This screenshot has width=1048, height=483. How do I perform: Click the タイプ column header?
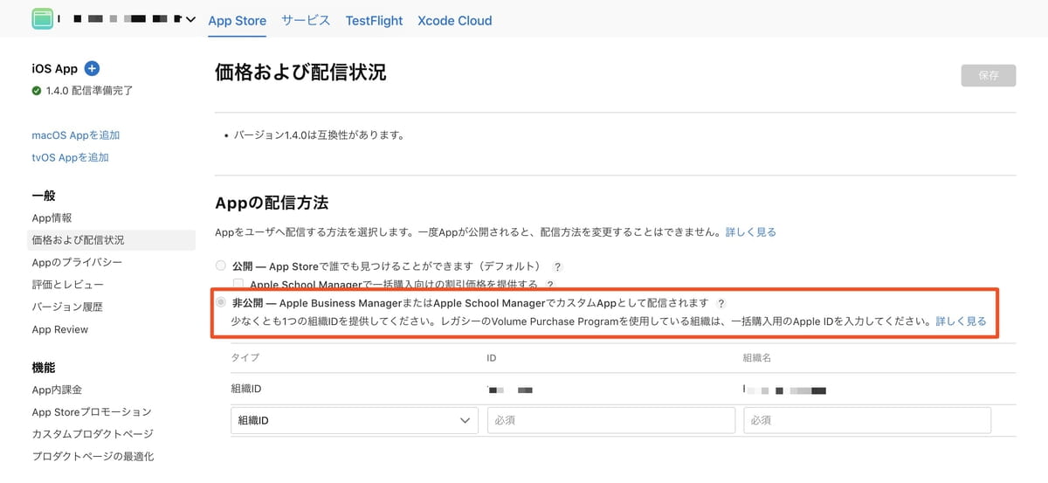tap(245, 358)
